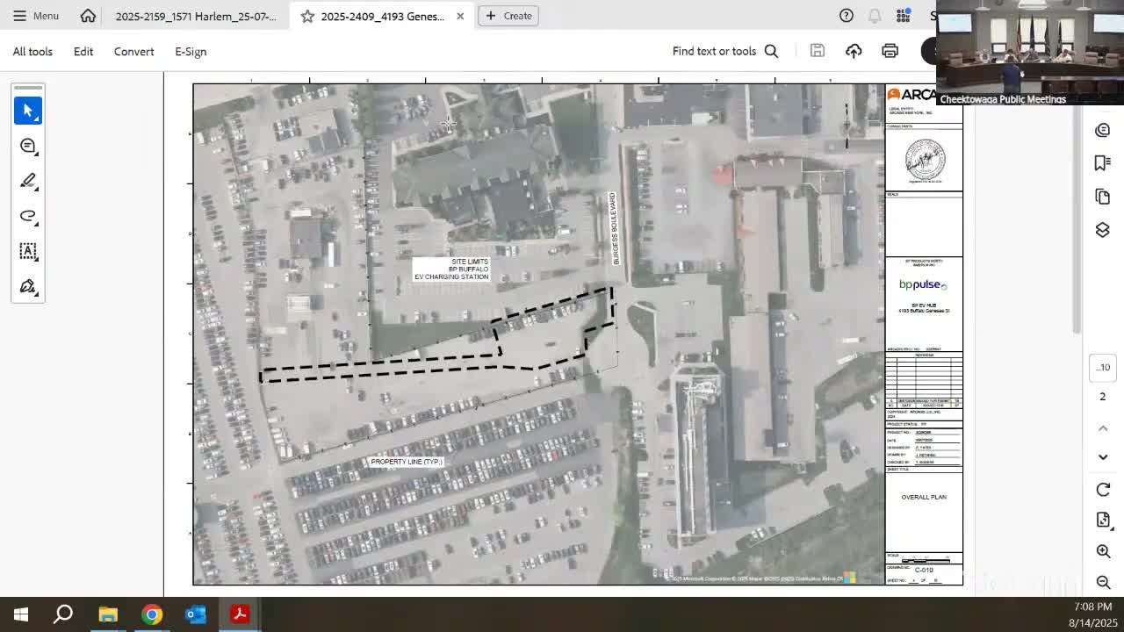Open the apps grid launcher
This screenshot has height=632, width=1124.
(903, 16)
